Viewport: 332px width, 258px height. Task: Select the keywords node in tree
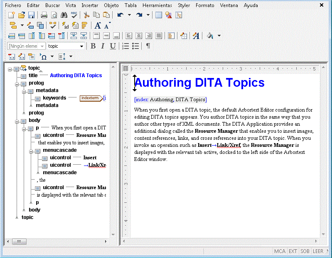point(54,98)
